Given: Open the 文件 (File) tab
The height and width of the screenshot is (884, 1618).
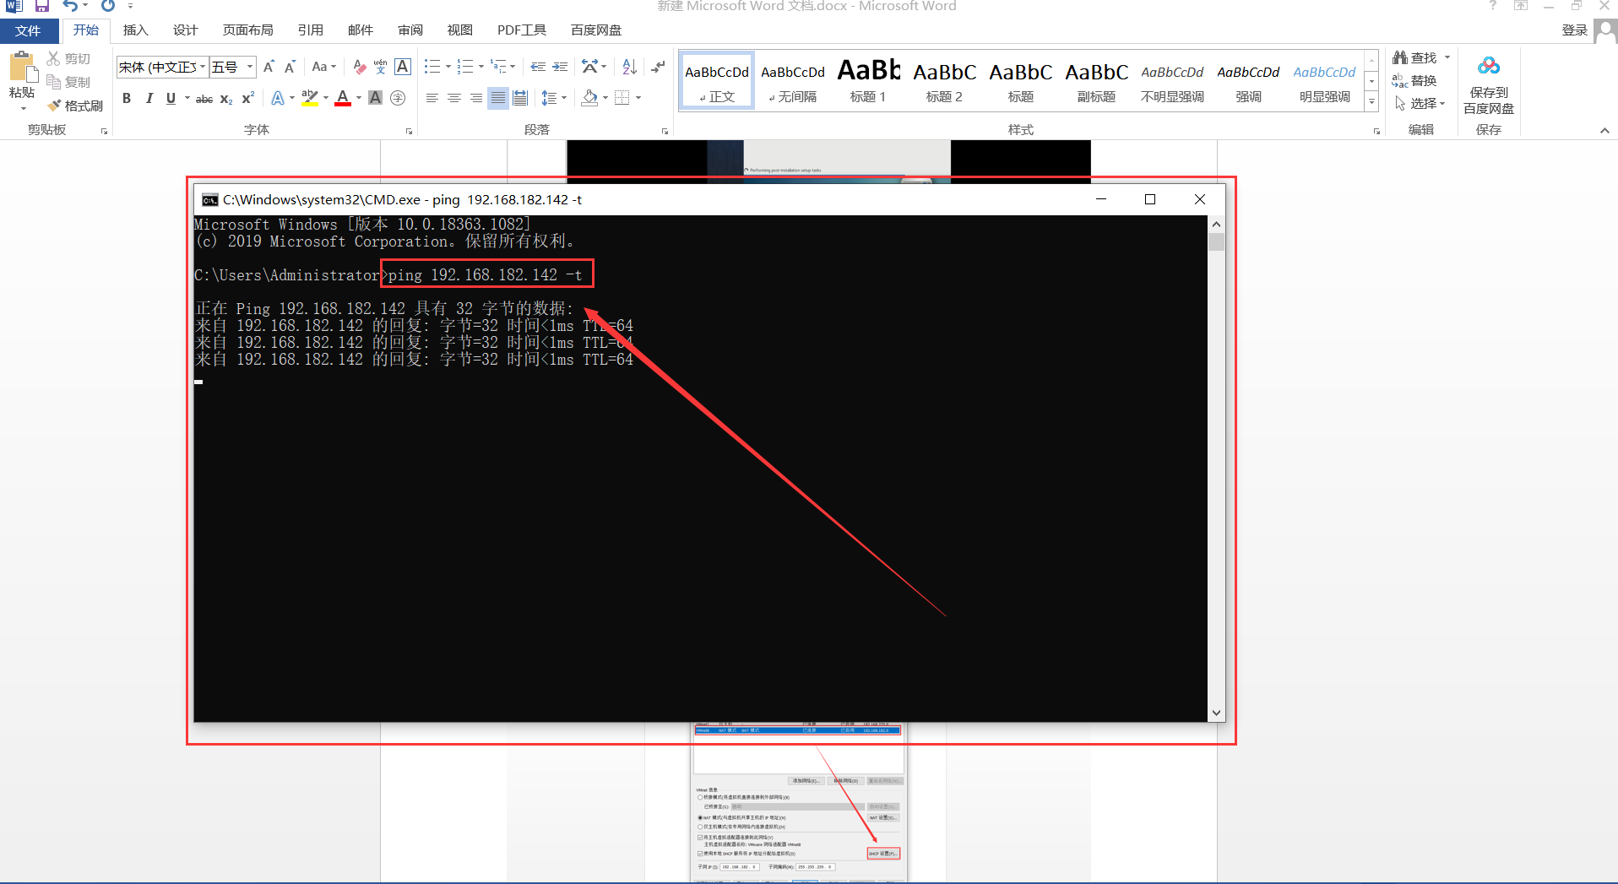Looking at the screenshot, I should (x=28, y=30).
